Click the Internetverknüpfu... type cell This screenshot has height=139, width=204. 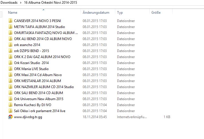click(x=132, y=117)
